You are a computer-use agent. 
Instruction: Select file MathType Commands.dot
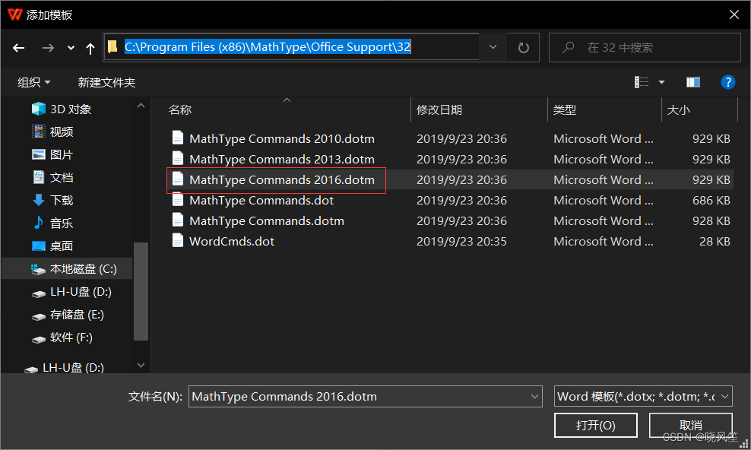[261, 201]
